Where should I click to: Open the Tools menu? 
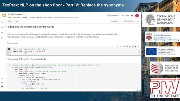45,17
